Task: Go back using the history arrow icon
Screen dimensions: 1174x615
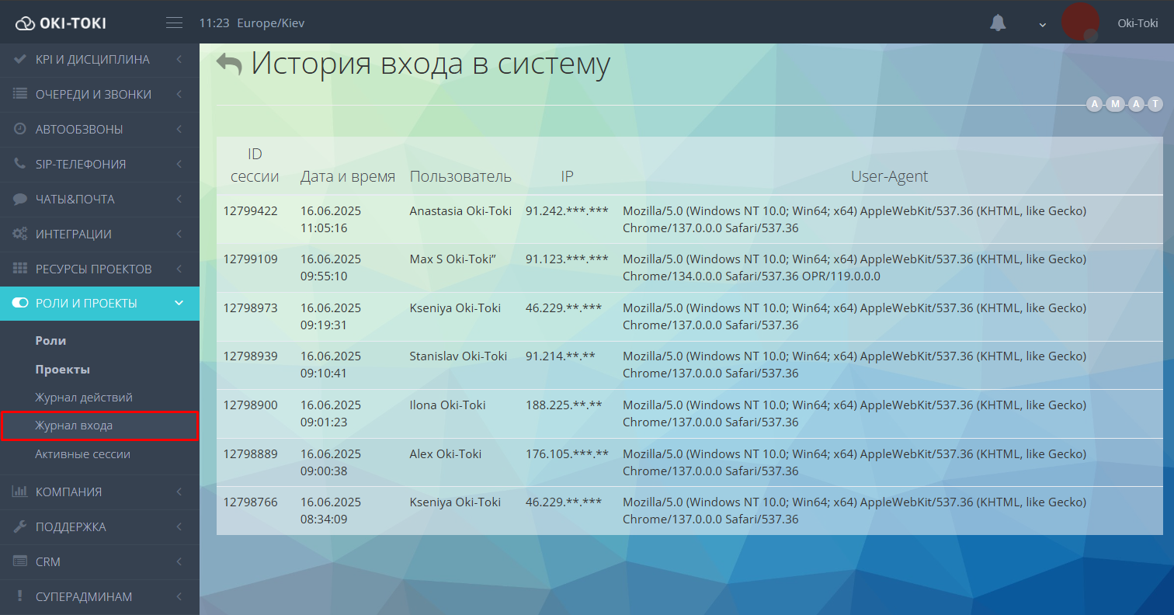Action: (229, 64)
